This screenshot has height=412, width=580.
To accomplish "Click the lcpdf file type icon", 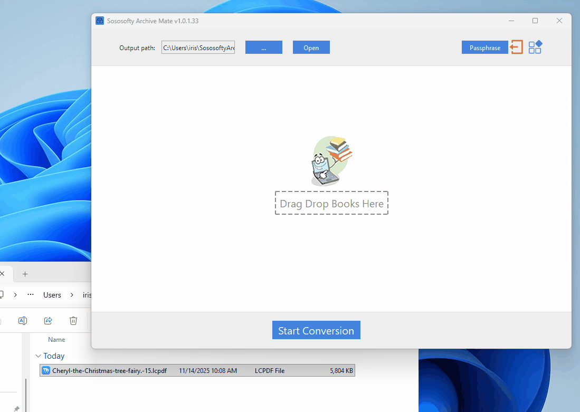I will point(45,370).
